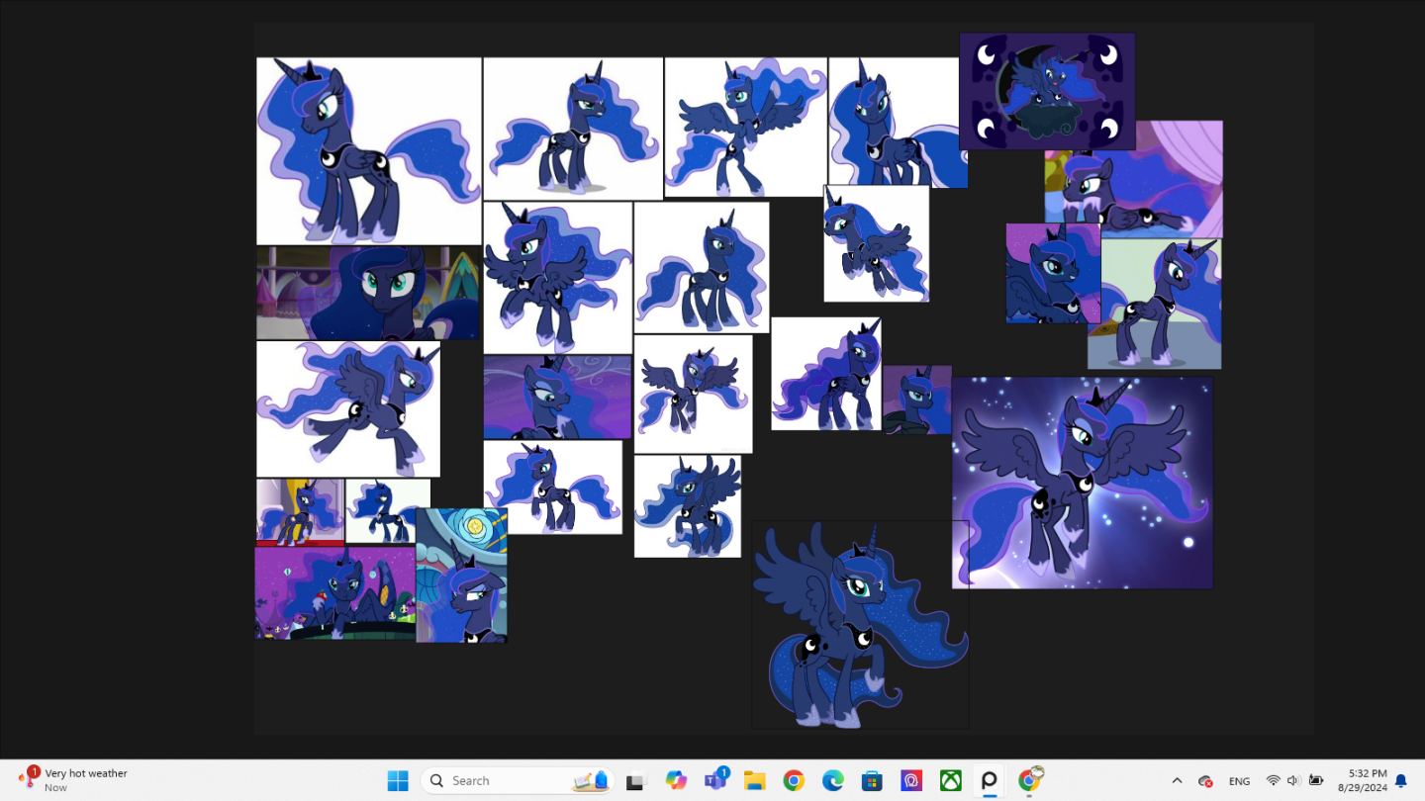Click the active PureRef taskbar icon
The height and width of the screenshot is (801, 1425).
click(990, 780)
